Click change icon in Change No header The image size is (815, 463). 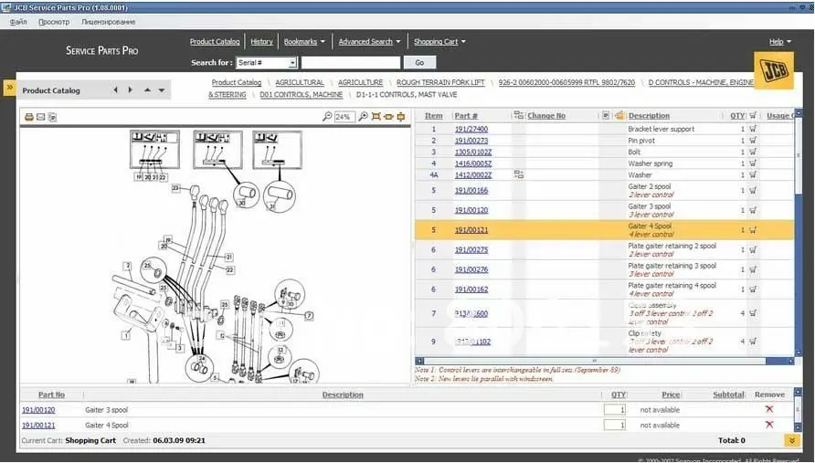[x=518, y=115]
